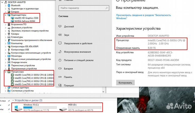Select Звуковые, игровые и видеоустройства row
The height and width of the screenshot is (113, 195).
click(x=30, y=31)
